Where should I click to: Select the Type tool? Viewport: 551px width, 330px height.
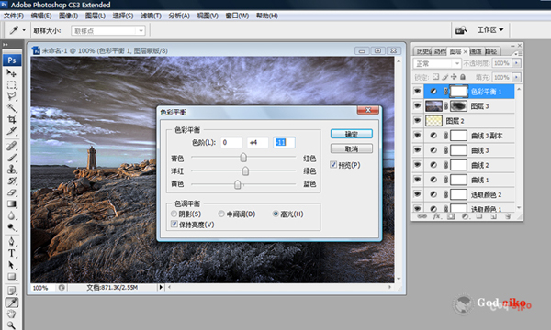coord(11,253)
